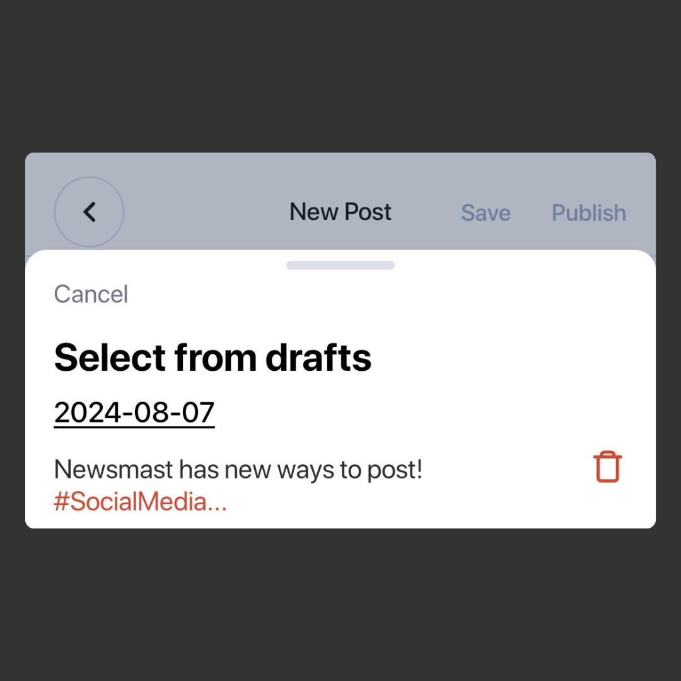The width and height of the screenshot is (681, 681).
Task: Publish the new post
Action: click(x=588, y=213)
